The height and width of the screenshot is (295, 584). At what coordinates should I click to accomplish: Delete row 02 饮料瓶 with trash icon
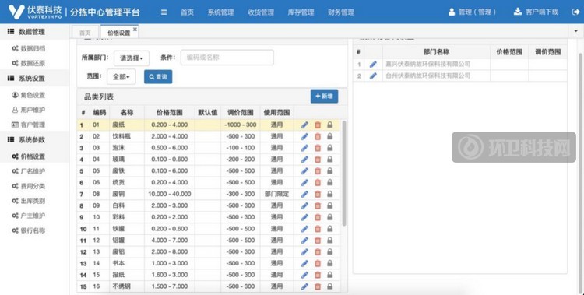[318, 136]
